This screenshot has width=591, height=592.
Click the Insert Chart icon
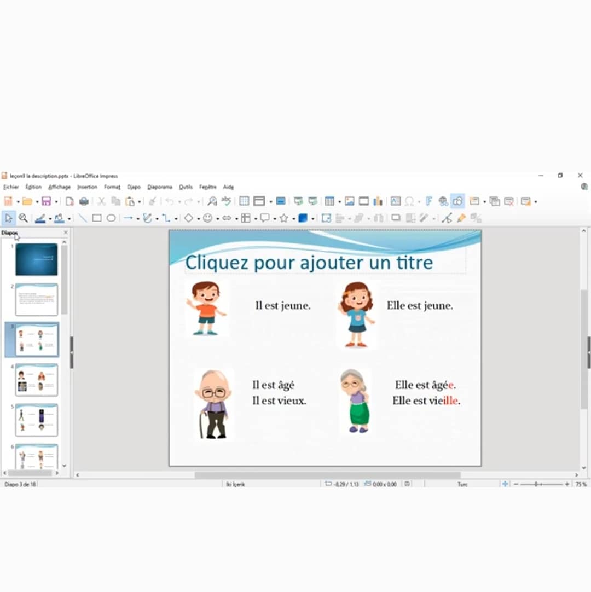click(x=378, y=201)
